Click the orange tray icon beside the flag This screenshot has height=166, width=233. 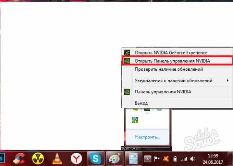166,159
